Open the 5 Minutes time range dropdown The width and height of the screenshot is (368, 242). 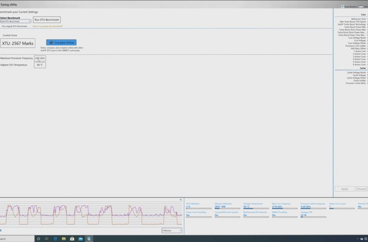[172, 230]
